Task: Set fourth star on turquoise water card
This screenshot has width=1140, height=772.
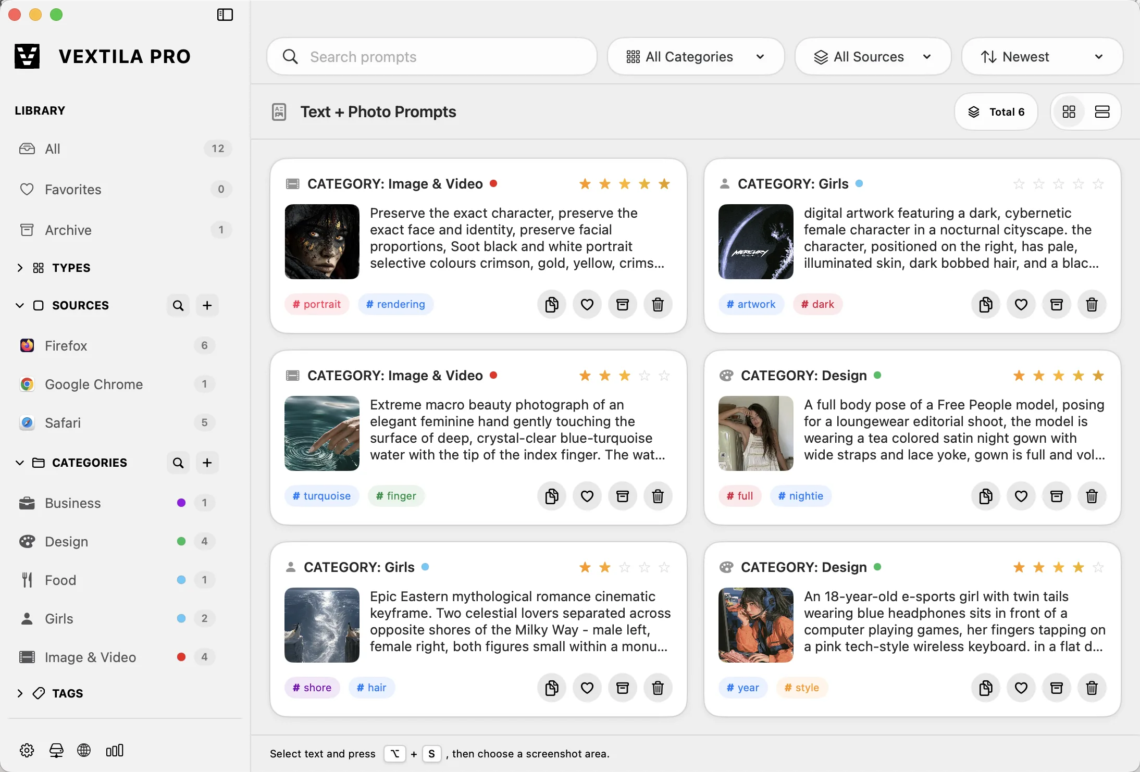Action: [645, 376]
